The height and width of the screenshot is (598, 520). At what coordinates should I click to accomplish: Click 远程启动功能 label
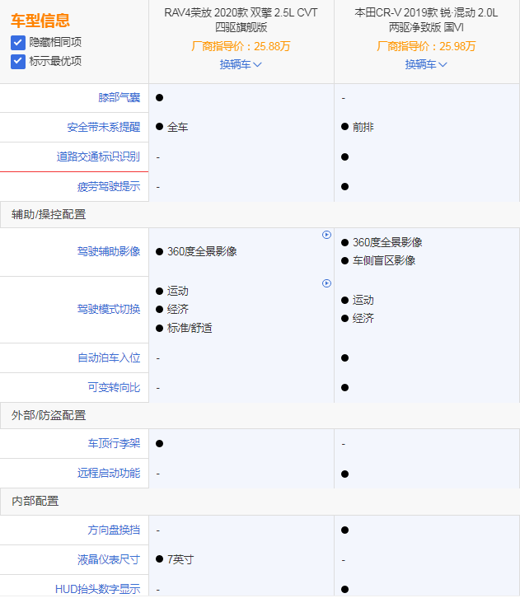tap(109, 473)
